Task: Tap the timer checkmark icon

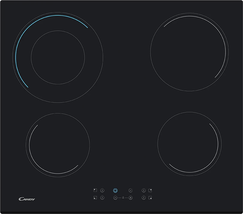Action: click(x=131, y=190)
